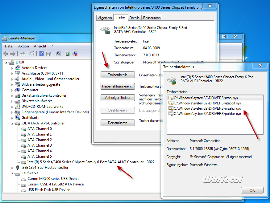Screen dimensions: 270x203
Task: Select ATA Channel 3 in device tree
Action: click(39, 145)
